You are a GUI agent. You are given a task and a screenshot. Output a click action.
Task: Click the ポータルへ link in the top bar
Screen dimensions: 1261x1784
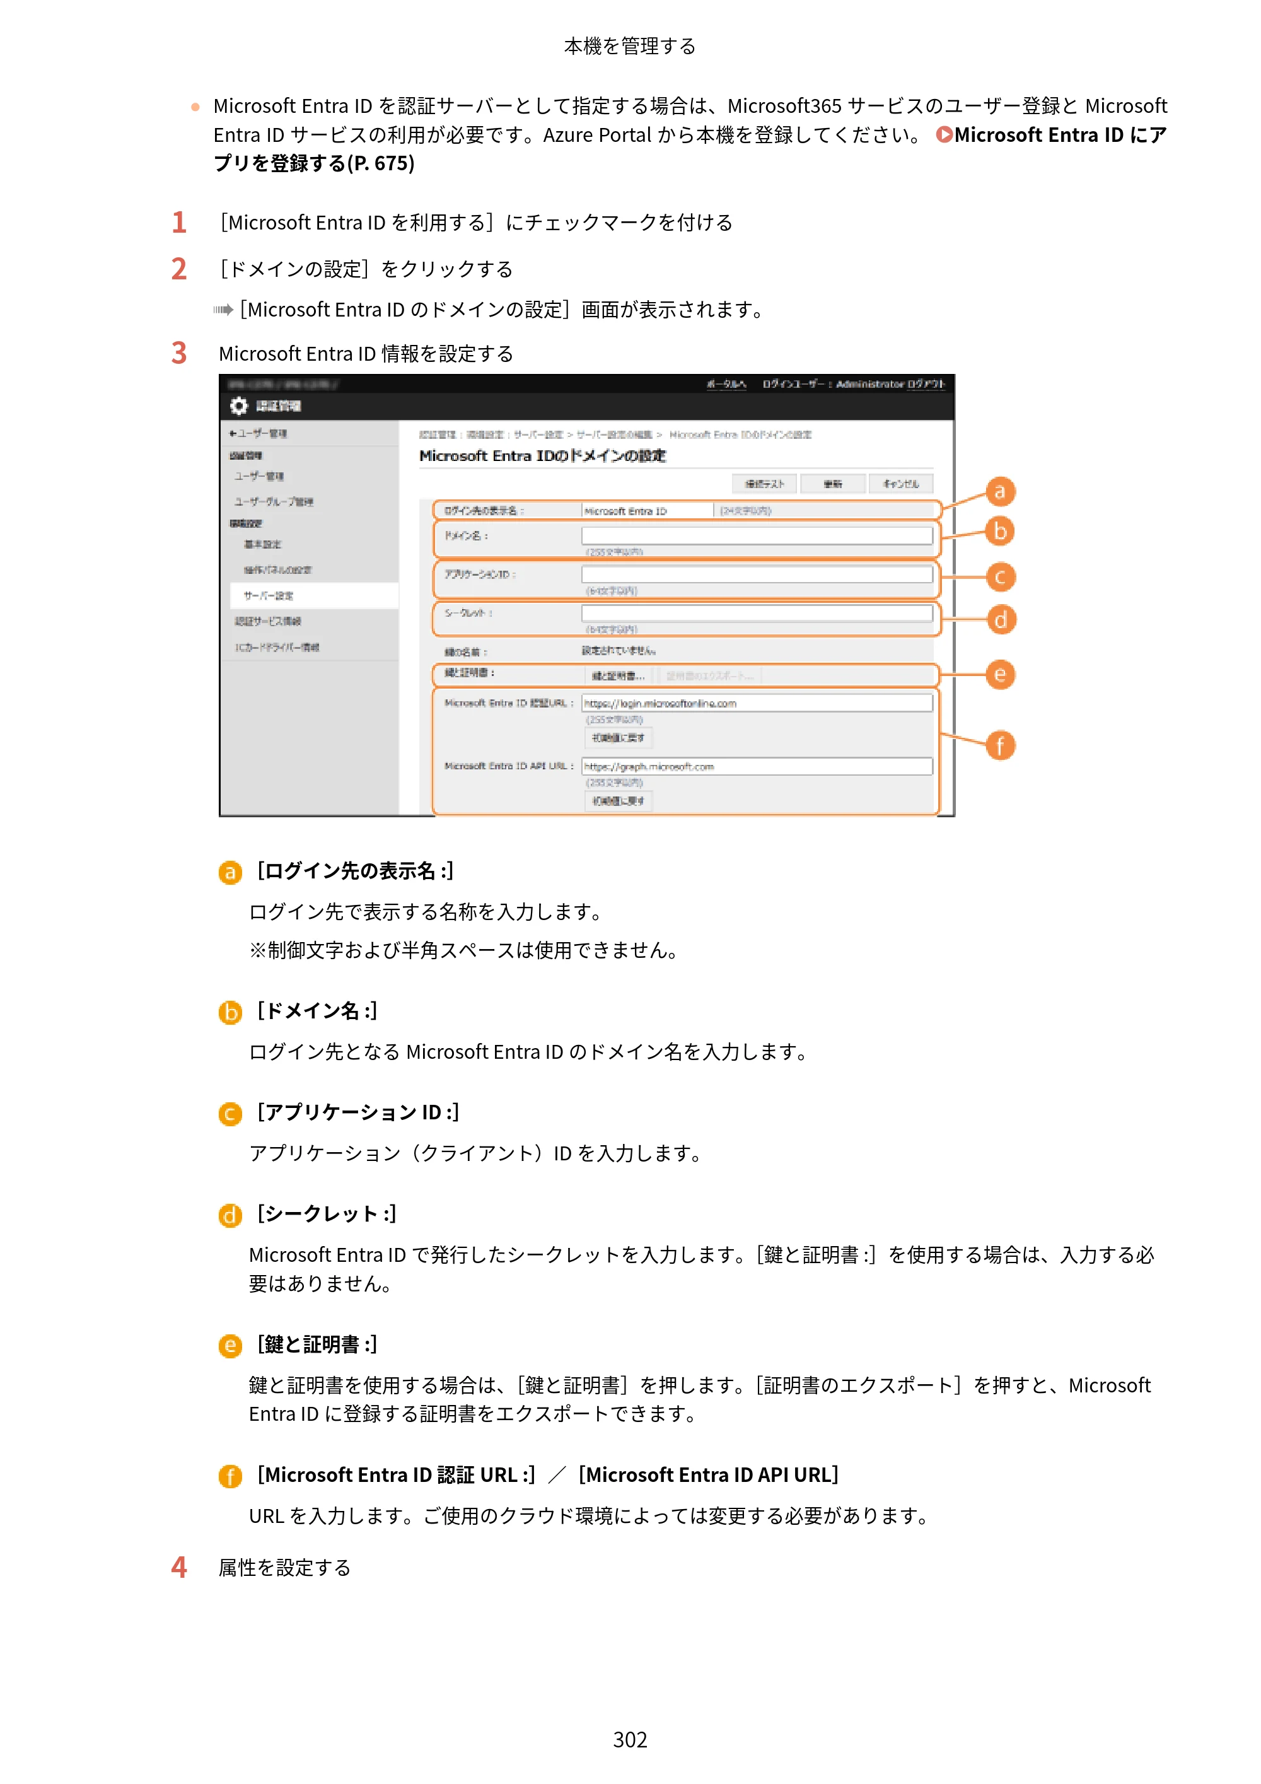(x=726, y=384)
